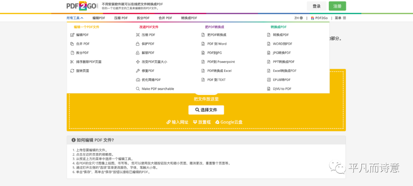Click the 编辑一个PDF文件 category heading
The width and height of the screenshot is (413, 186).
(x=86, y=27)
